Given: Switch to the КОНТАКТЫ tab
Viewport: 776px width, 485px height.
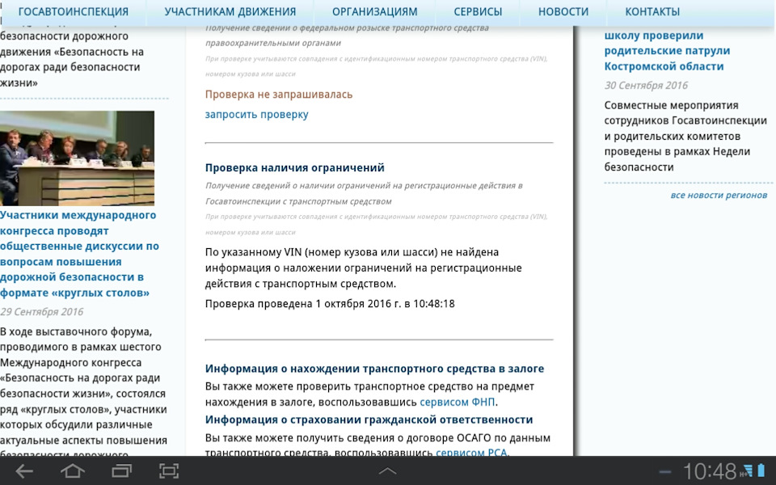Looking at the screenshot, I should click(652, 11).
